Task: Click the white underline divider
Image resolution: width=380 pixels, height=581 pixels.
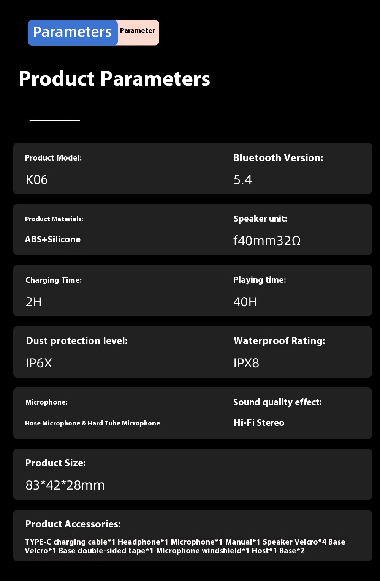Action: (55, 120)
